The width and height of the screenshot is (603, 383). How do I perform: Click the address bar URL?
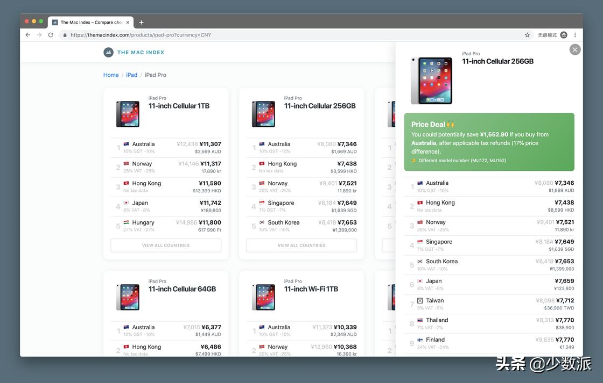tap(141, 35)
